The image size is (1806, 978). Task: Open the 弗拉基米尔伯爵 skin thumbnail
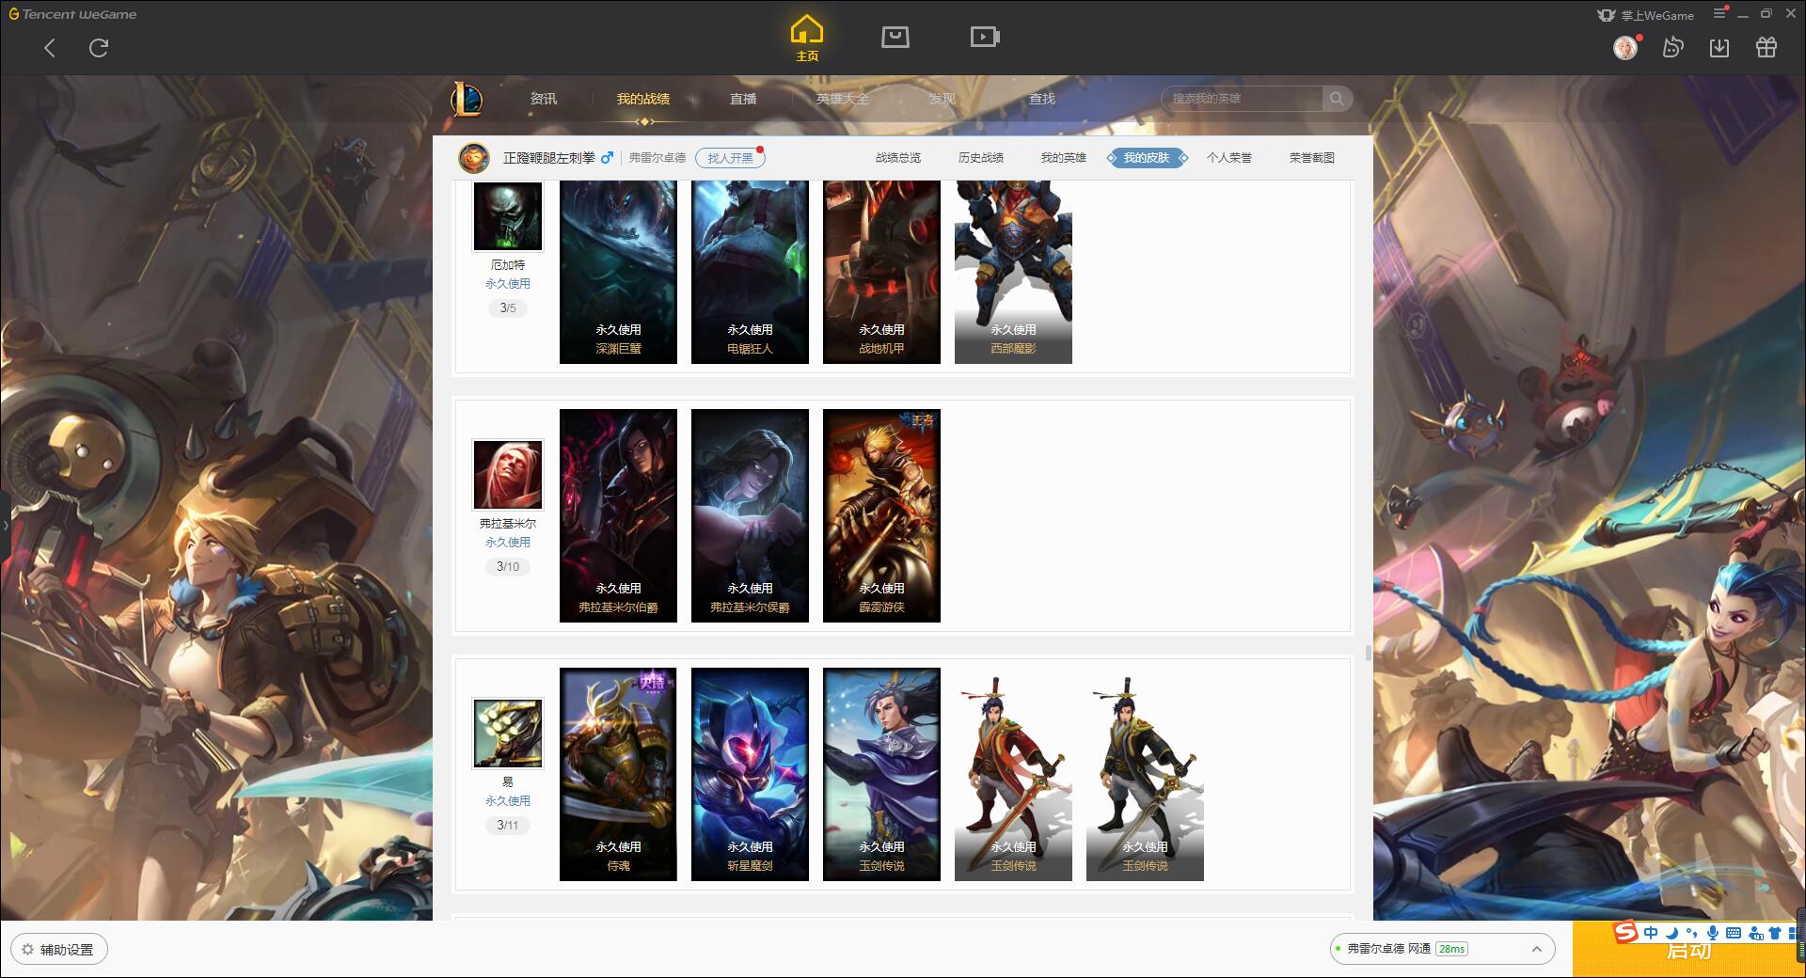point(618,515)
